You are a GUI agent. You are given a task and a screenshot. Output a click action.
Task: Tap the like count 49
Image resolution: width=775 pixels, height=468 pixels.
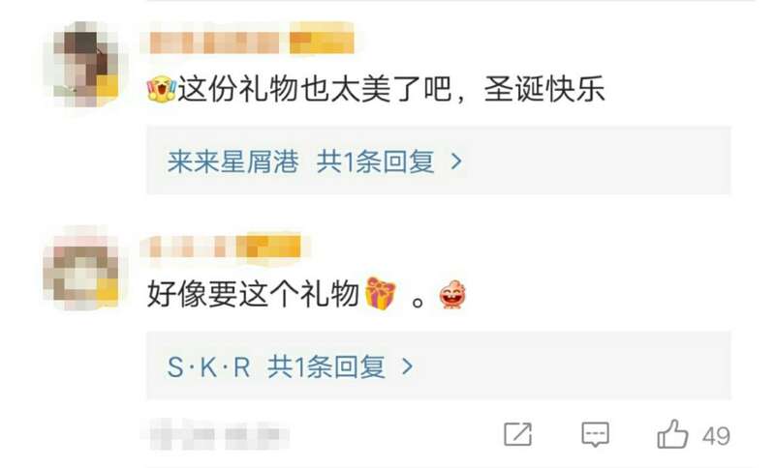coord(716,436)
